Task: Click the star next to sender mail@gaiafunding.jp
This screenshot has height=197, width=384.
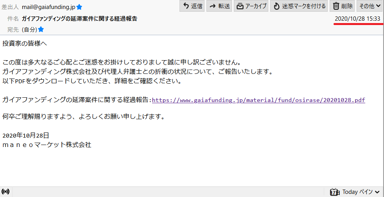Action: [79, 7]
